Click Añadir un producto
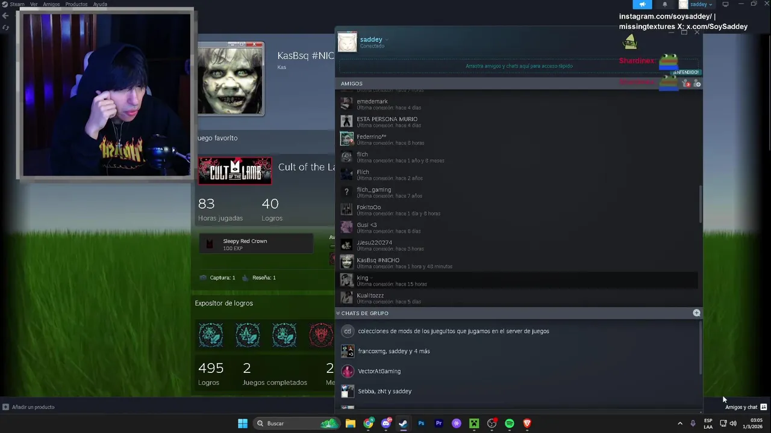 [x=28, y=407]
